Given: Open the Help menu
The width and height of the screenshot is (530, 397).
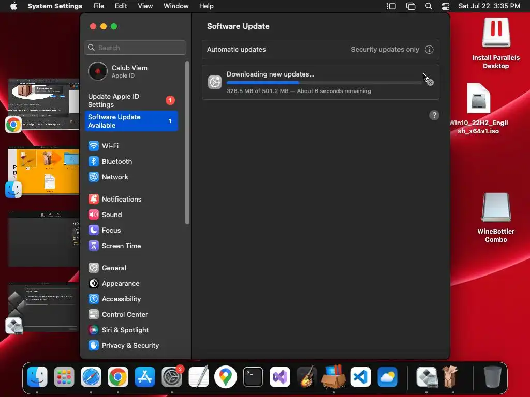Looking at the screenshot, I should [206, 6].
